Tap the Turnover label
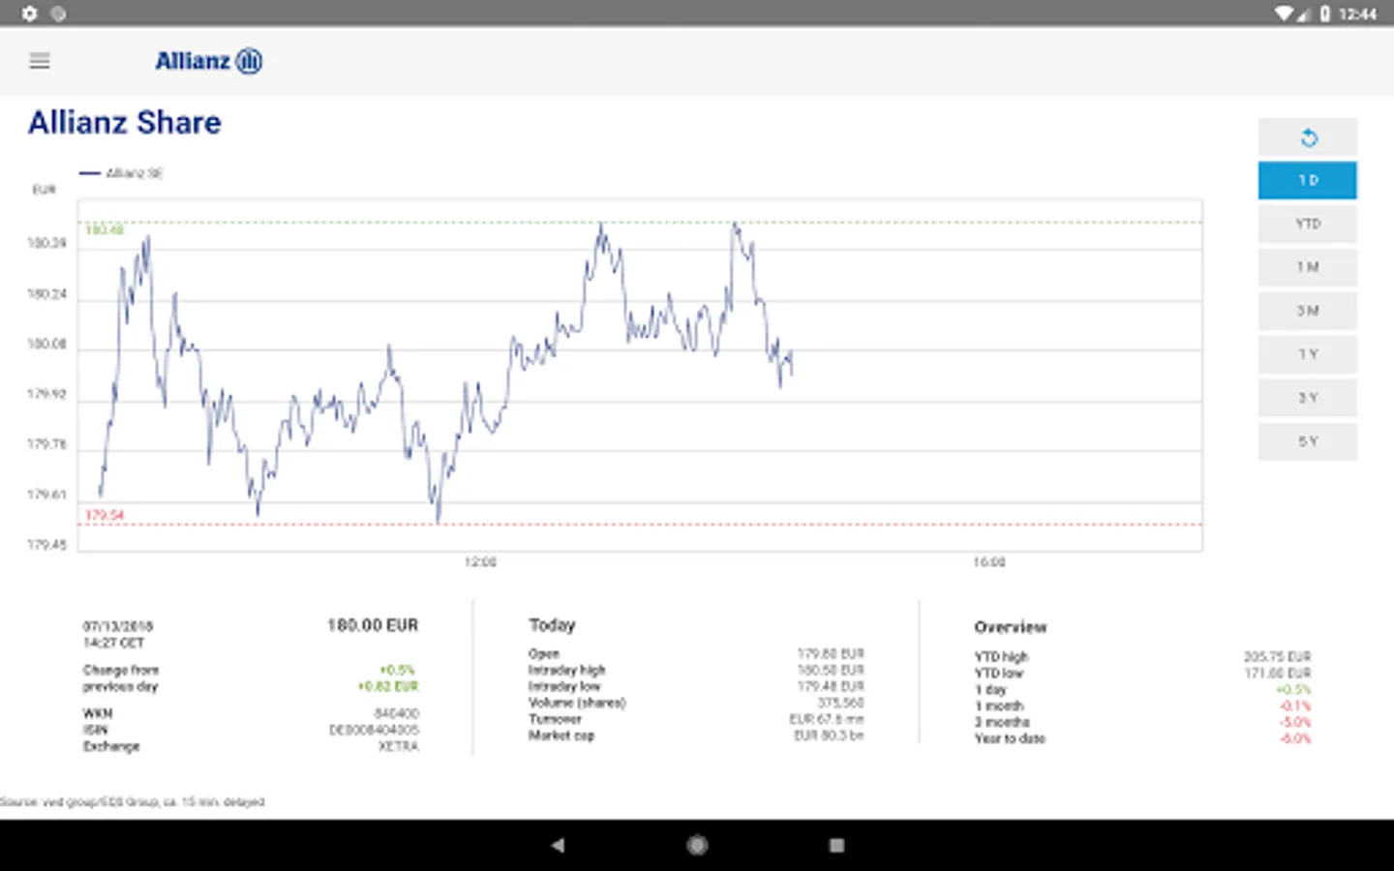This screenshot has width=1394, height=871. pyautogui.click(x=555, y=719)
